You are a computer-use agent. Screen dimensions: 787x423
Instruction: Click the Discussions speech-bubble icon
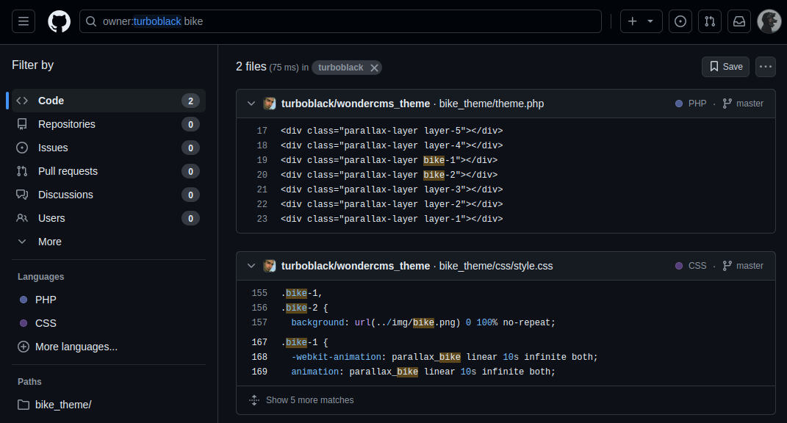22,195
